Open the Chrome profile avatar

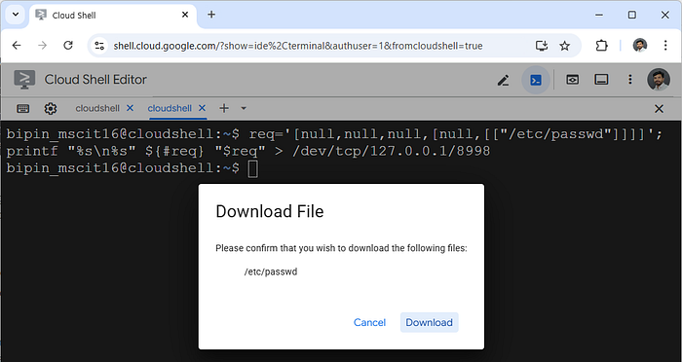(x=640, y=45)
